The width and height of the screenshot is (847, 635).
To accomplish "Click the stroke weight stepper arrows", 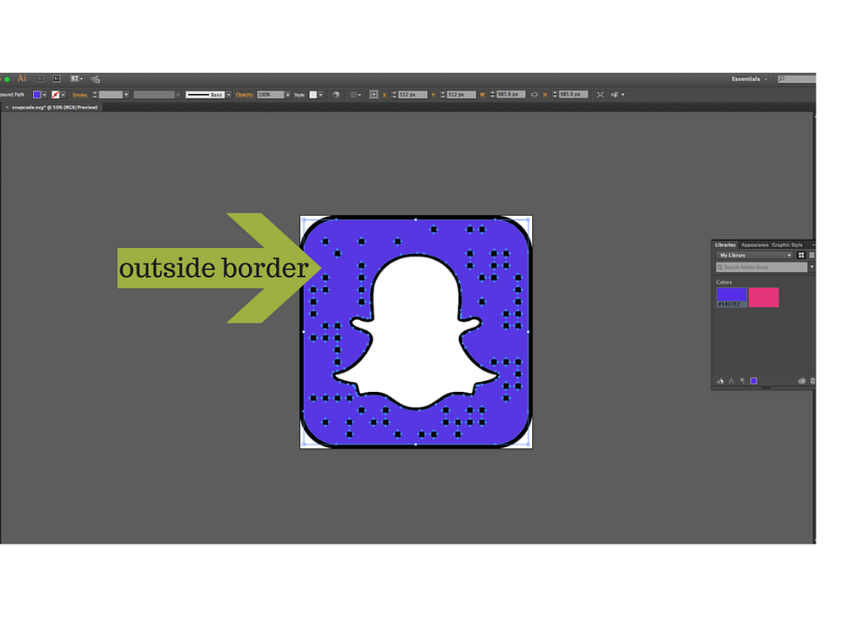I will [95, 95].
